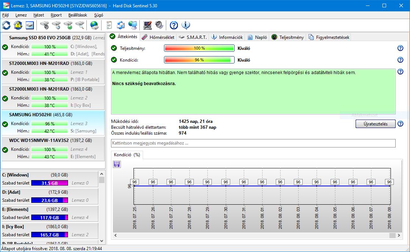Switch to the Napló tab
The height and width of the screenshot is (252, 410).
click(257, 37)
